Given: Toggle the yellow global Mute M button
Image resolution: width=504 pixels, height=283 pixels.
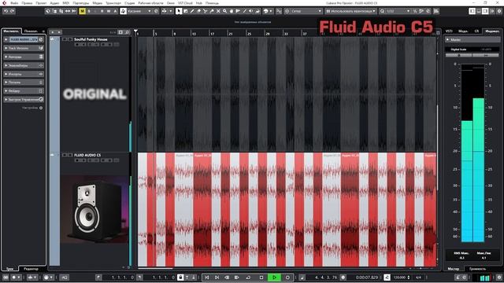Looking at the screenshot, I should click(82, 11).
